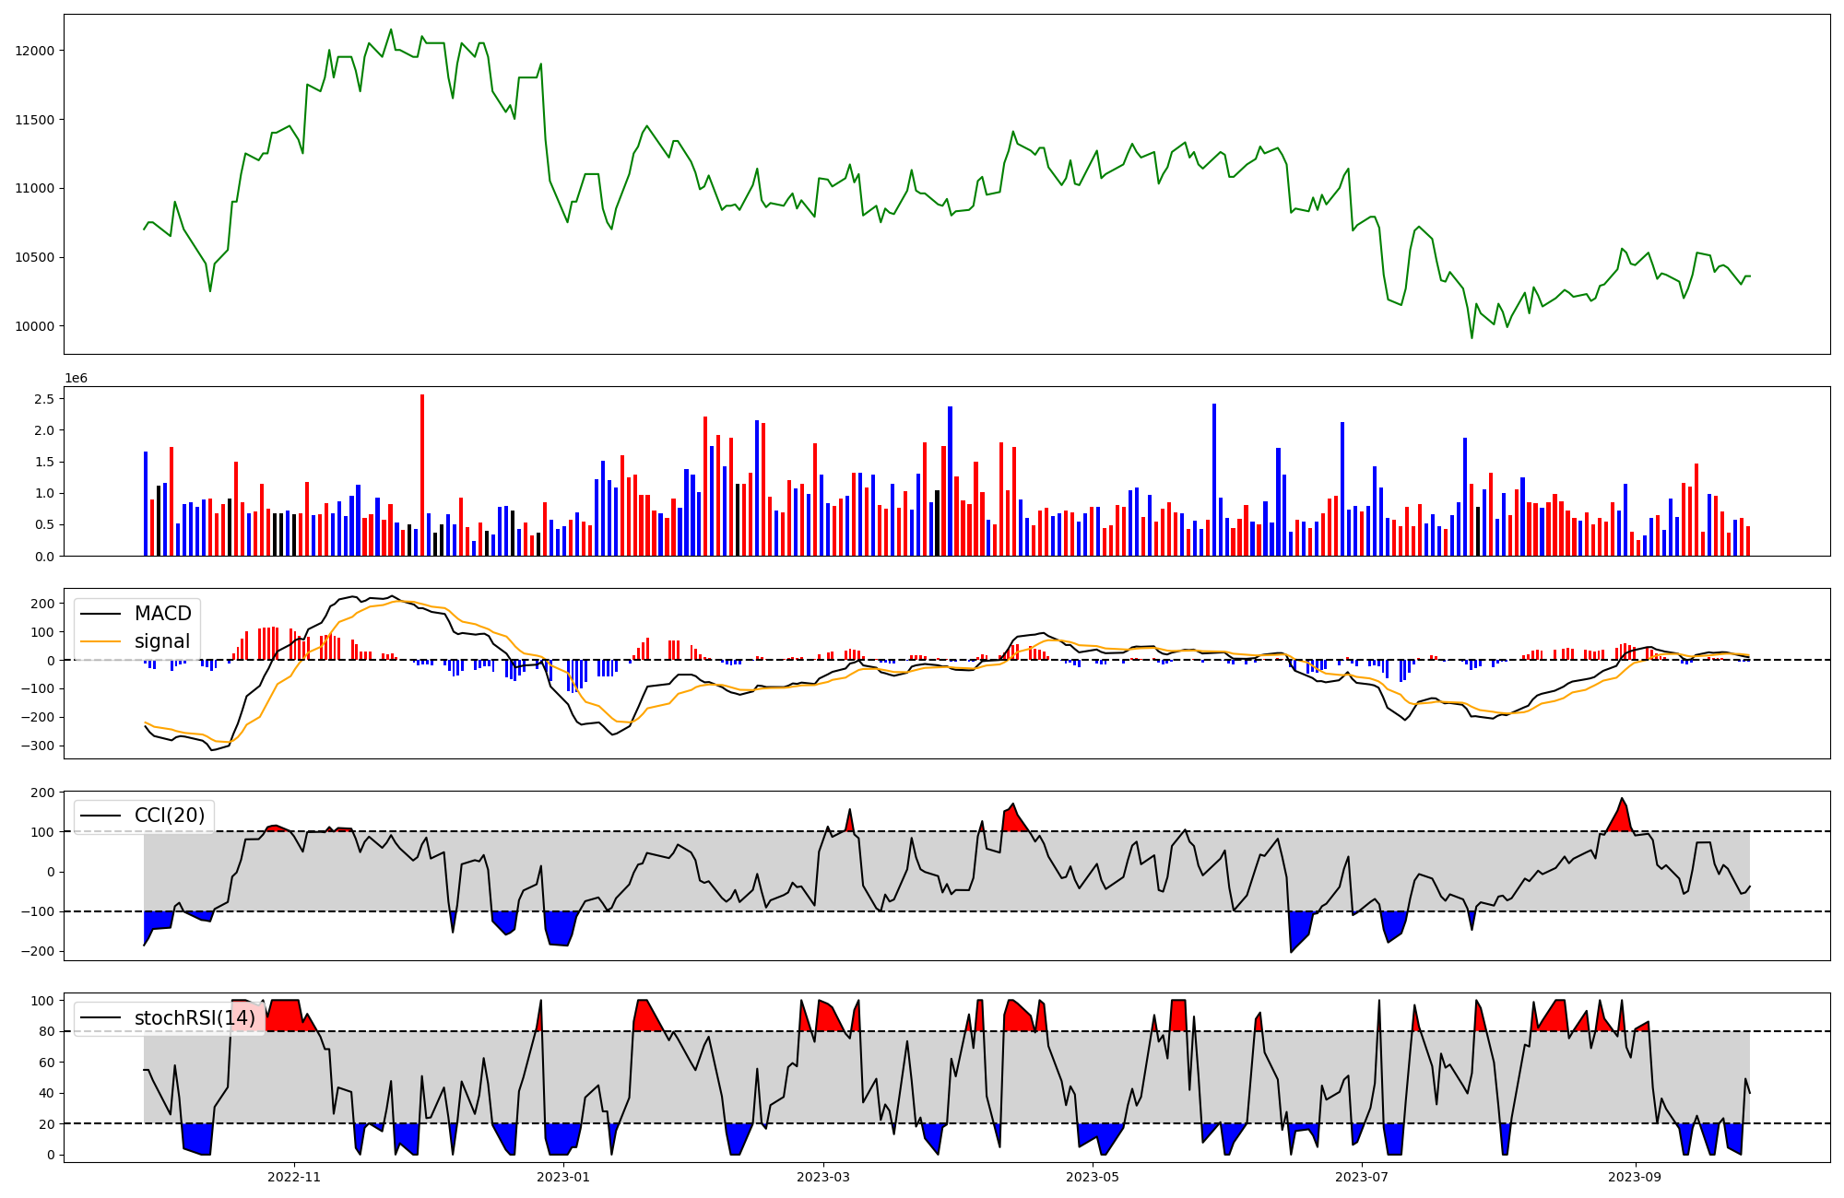This screenshot has height=1198, width=1844.
Task: Click the 2023-01 date tick label
Action: click(x=561, y=1177)
